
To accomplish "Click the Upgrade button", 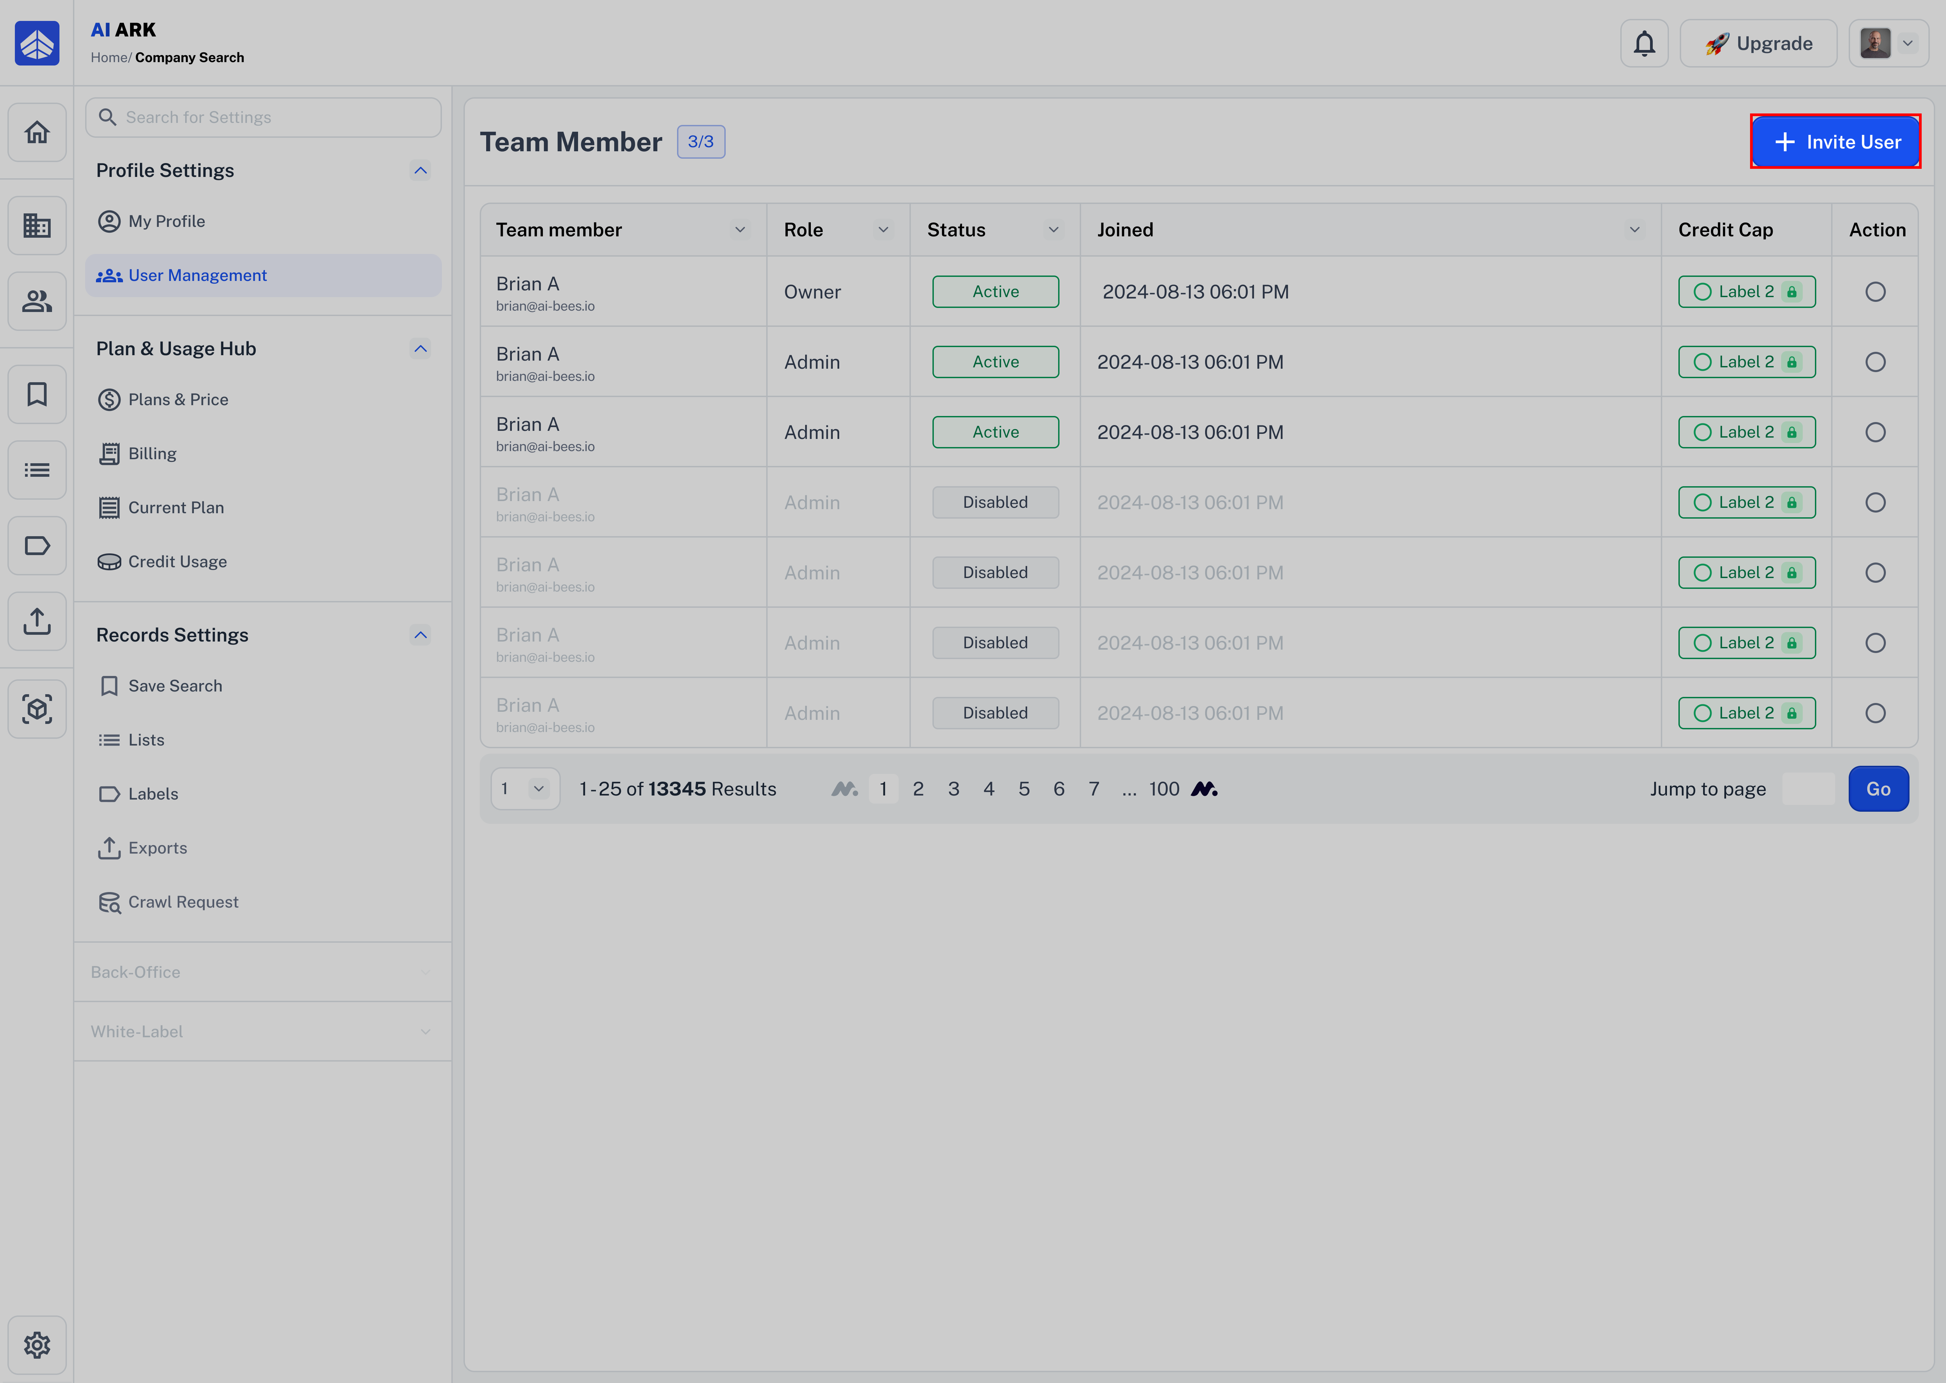I will pyautogui.click(x=1758, y=44).
